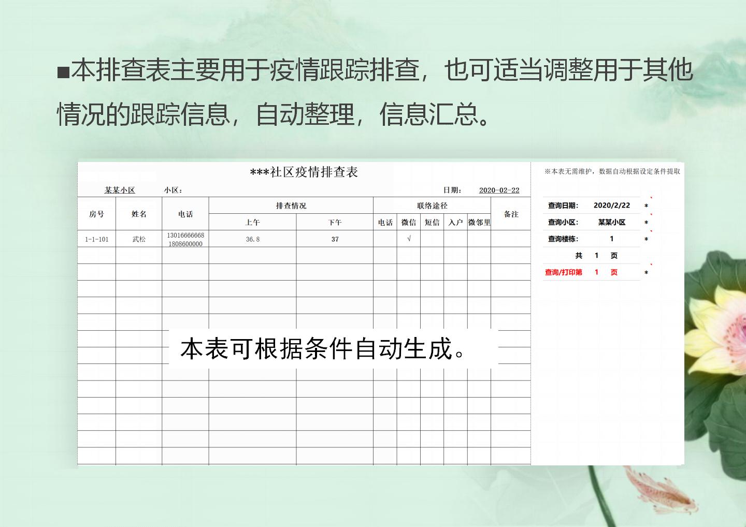Screen dimensions: 746x527
Task: Click the 姓名 column header
Action: click(x=139, y=214)
